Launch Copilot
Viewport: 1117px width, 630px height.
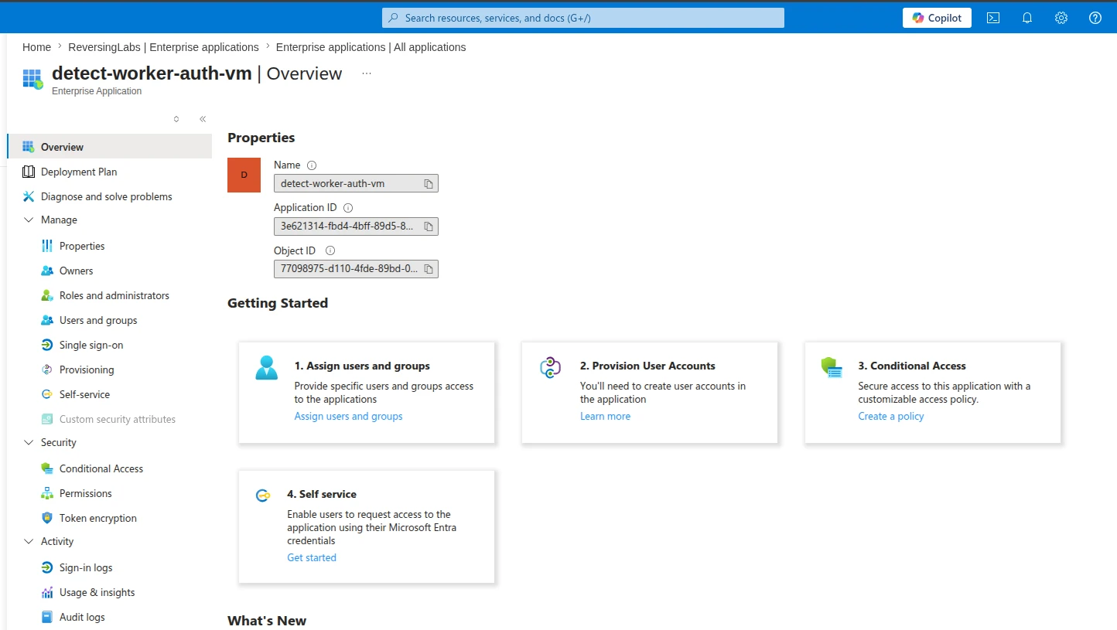click(x=937, y=18)
